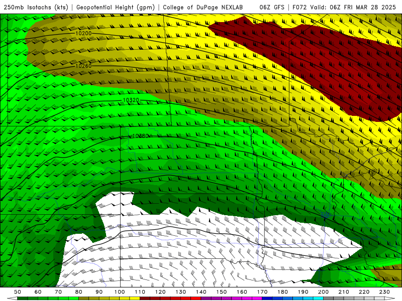Screen dimensions: 402x301
Task: Click the 'Geopotential Height (gpm)' header label
Action: [x=116, y=7]
